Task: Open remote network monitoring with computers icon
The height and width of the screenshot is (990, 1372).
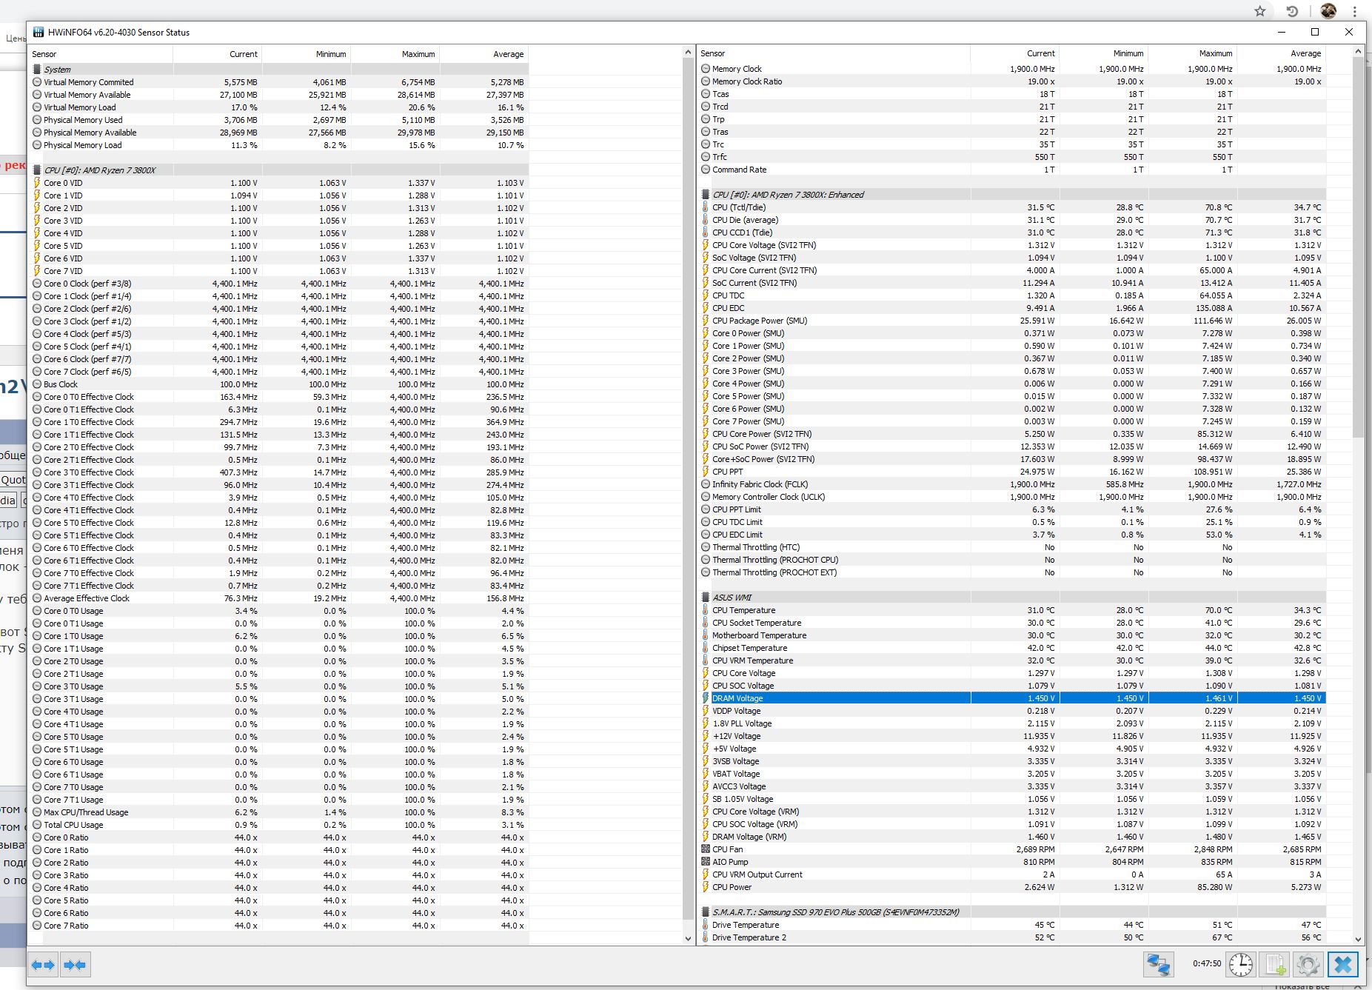Action: coord(1159,965)
